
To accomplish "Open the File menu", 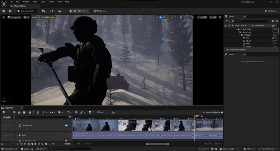I will click(x=11, y=2).
